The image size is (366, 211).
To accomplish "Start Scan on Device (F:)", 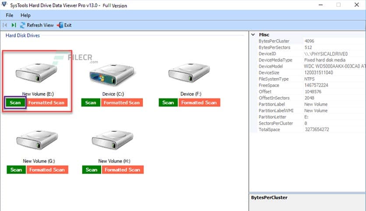I will tap(168, 102).
